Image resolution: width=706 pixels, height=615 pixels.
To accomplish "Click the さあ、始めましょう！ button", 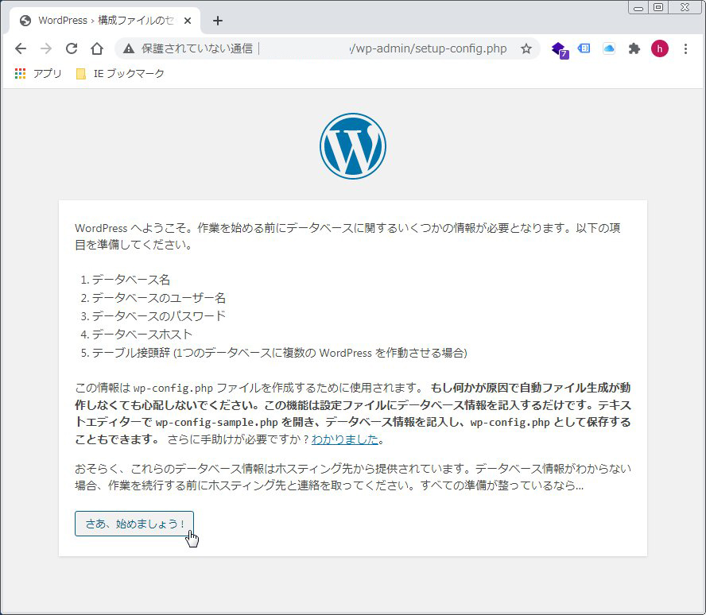I will click(x=134, y=524).
